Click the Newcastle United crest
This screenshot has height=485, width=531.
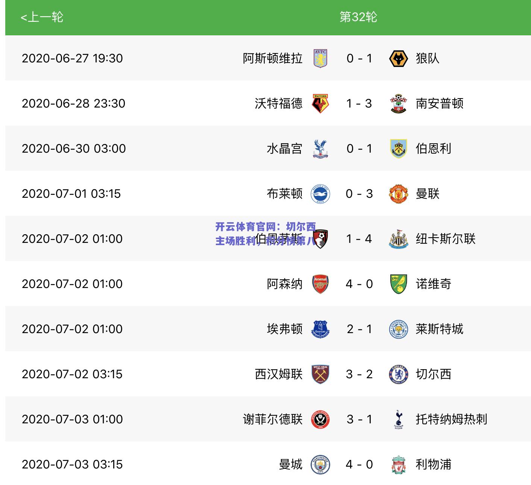398,239
